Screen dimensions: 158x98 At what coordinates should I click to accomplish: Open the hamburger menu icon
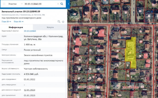click(x=4, y=4)
